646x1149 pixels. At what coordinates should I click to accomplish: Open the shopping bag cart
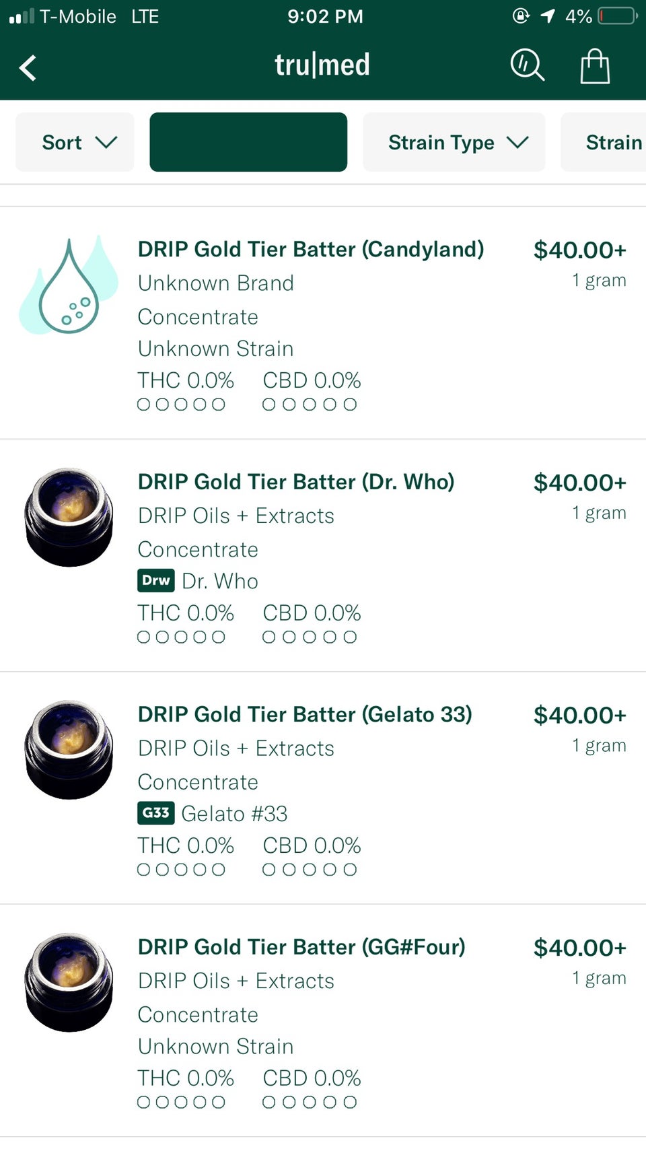pos(595,67)
